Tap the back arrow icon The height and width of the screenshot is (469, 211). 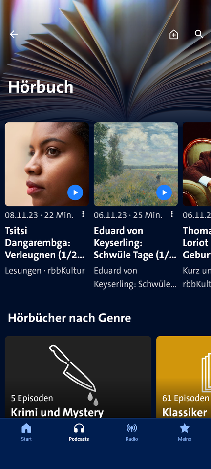coord(14,34)
